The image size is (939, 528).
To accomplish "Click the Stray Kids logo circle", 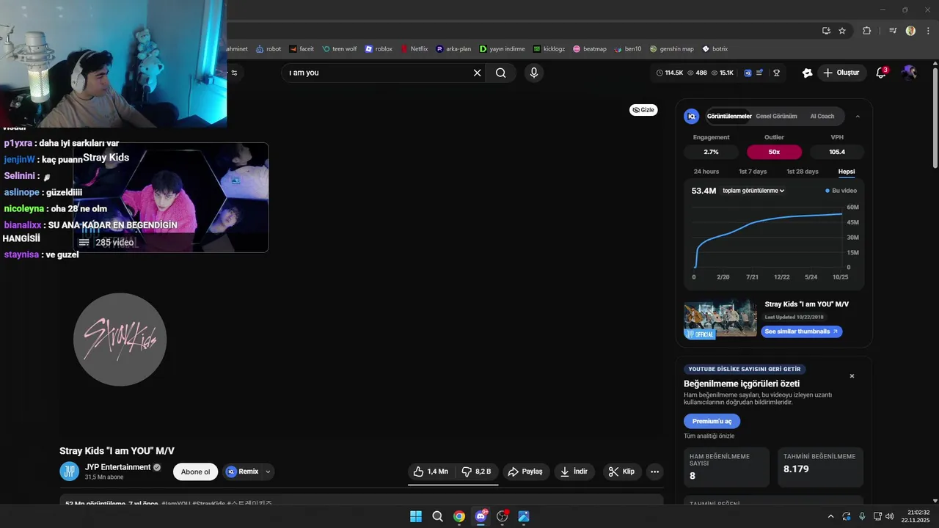I will 120,340.
